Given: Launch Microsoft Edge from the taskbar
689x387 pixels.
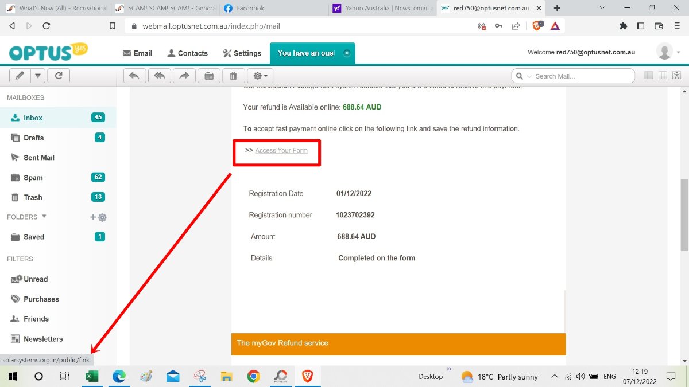Looking at the screenshot, I should click(119, 377).
